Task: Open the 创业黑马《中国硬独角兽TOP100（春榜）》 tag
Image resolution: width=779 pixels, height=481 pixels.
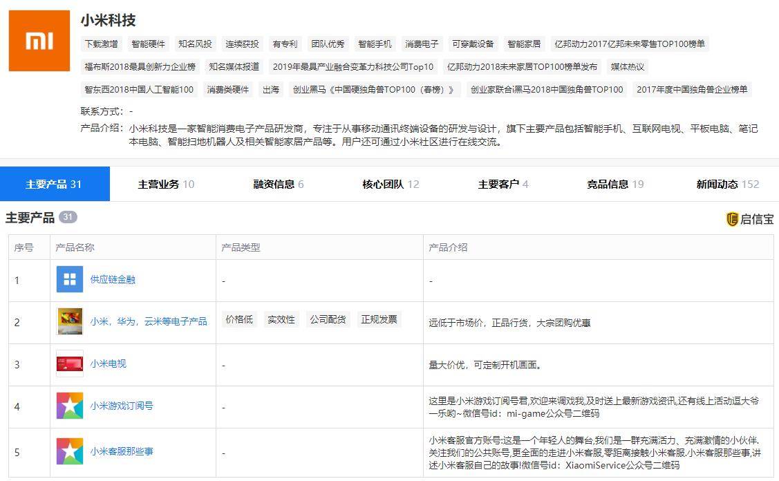Action: [375, 89]
